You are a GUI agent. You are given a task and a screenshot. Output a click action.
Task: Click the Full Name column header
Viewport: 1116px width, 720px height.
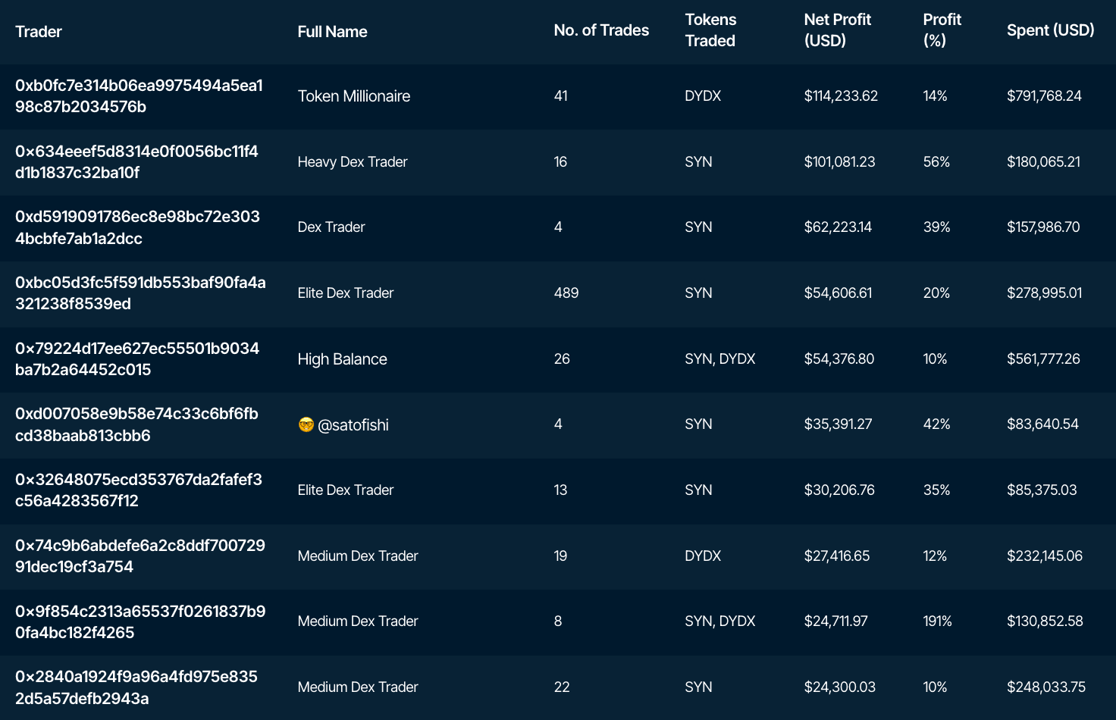click(x=332, y=32)
